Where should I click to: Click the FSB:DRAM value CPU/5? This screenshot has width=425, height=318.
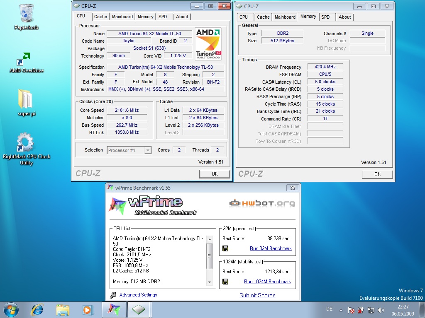pos(325,74)
